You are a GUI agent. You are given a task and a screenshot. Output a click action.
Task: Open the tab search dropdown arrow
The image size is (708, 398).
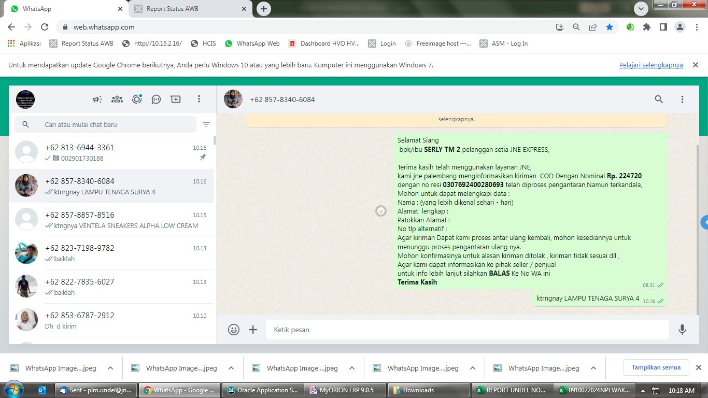(641, 9)
